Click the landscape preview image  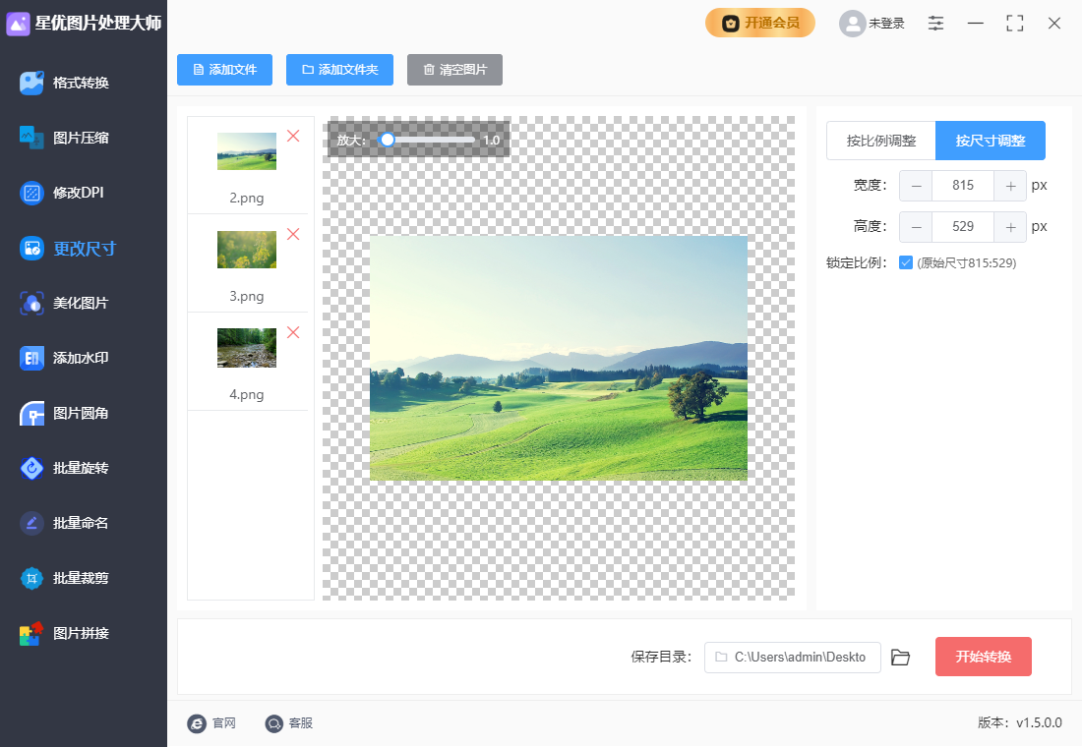[x=559, y=358]
